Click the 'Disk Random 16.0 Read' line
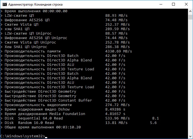The image size is (193, 139). 78,123
